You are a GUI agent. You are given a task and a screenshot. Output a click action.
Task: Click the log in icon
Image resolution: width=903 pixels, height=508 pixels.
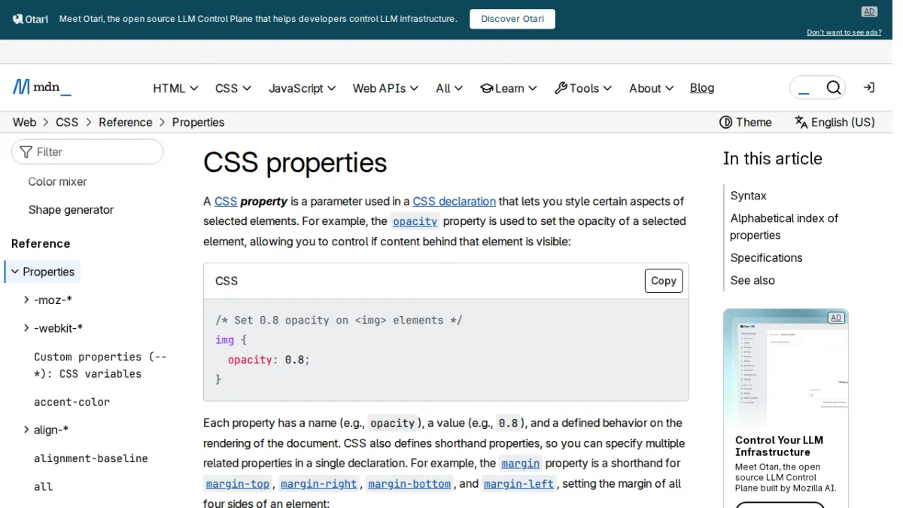click(869, 88)
